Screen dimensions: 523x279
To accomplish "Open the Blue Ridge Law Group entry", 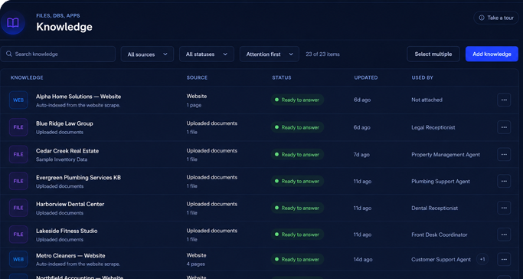I will tap(64, 123).
